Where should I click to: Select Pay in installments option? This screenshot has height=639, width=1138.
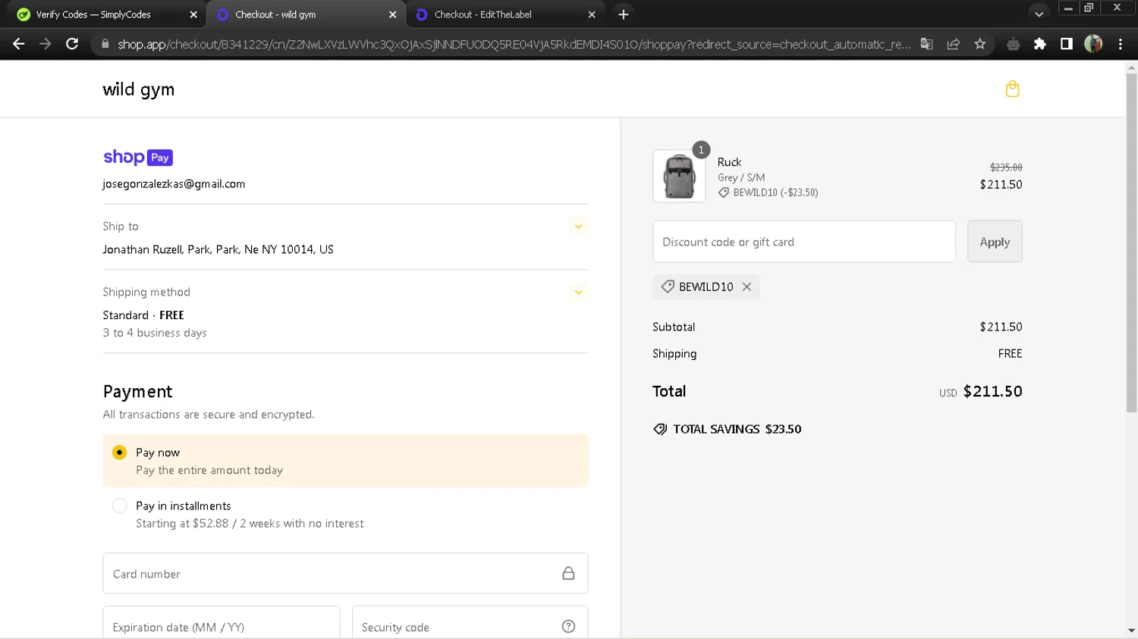(119, 506)
